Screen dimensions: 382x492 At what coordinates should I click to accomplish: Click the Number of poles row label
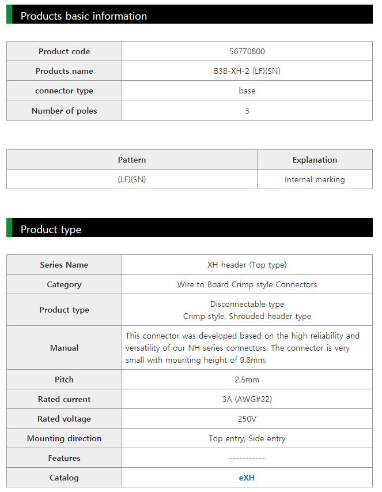tap(64, 111)
